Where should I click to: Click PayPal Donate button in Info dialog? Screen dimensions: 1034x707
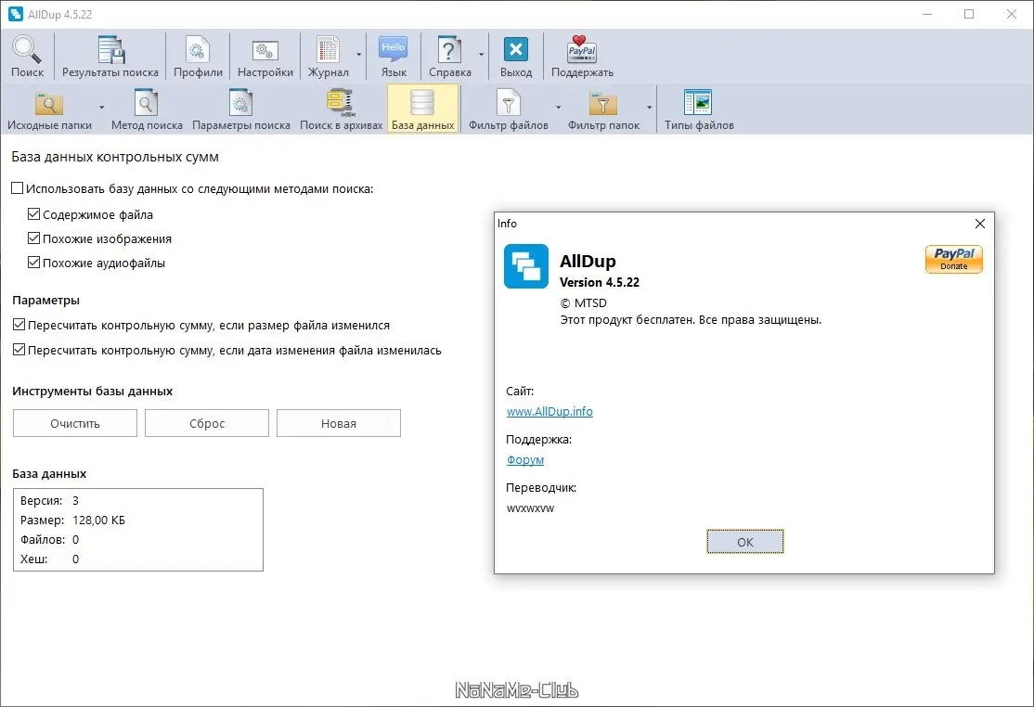tap(953, 259)
